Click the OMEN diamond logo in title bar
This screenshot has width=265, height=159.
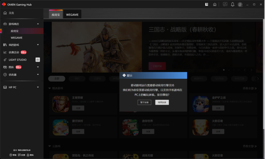click(x=4, y=4)
